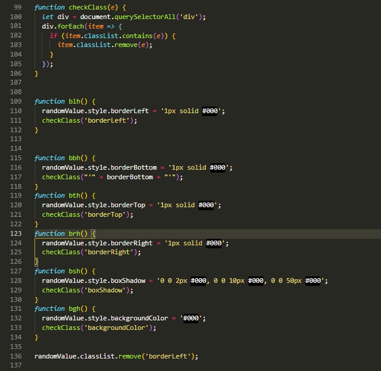The width and height of the screenshot is (381, 371).
Task: Click borderBottom variable on line 117
Action: (x=130, y=177)
